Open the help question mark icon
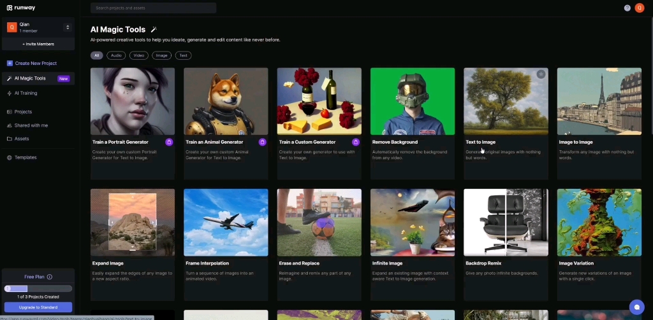 (627, 8)
